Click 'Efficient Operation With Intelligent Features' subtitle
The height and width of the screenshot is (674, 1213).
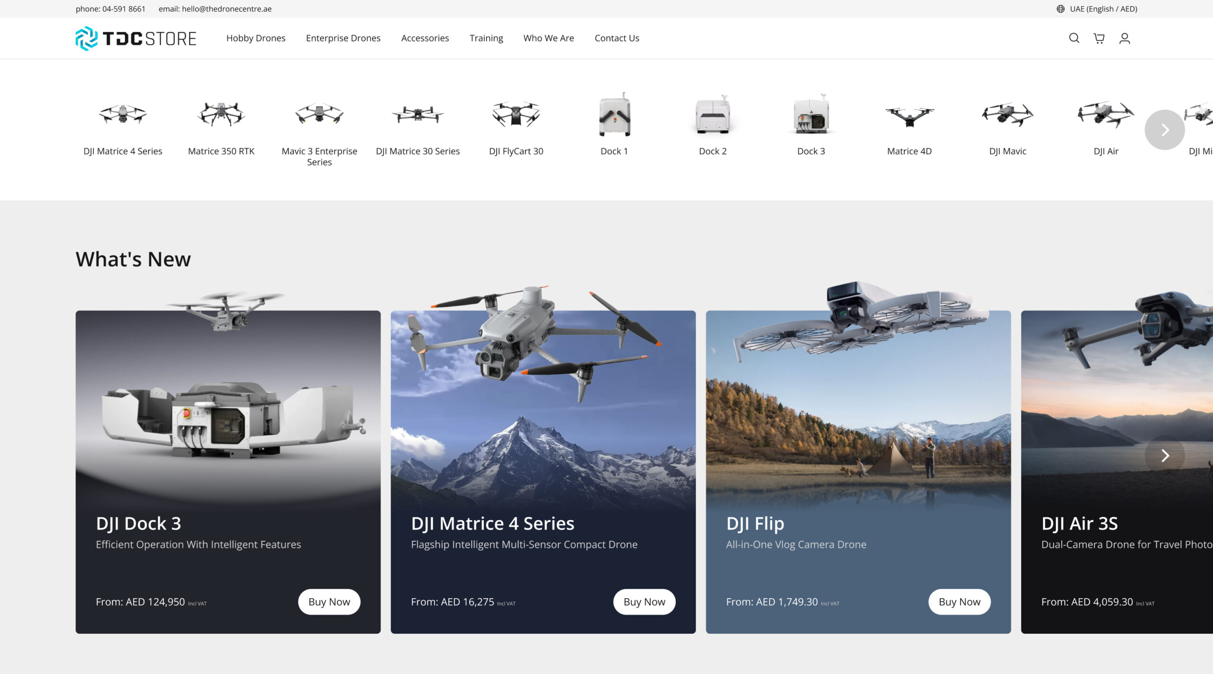(x=198, y=545)
